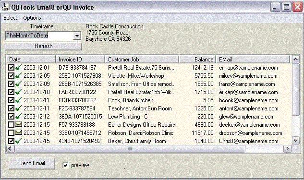304x180 pixels.
Task: Click the Refresh button
Action: coord(43,46)
